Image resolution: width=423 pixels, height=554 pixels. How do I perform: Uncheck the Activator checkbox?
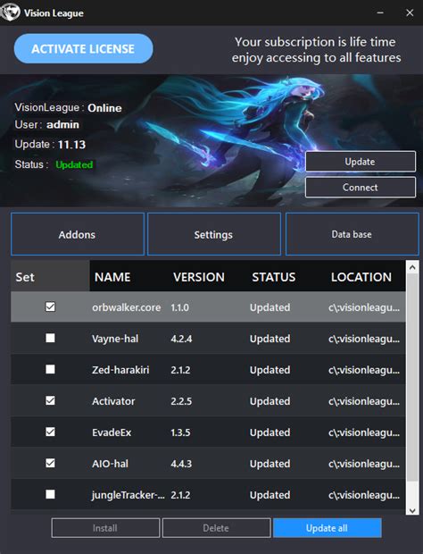pyautogui.click(x=50, y=400)
